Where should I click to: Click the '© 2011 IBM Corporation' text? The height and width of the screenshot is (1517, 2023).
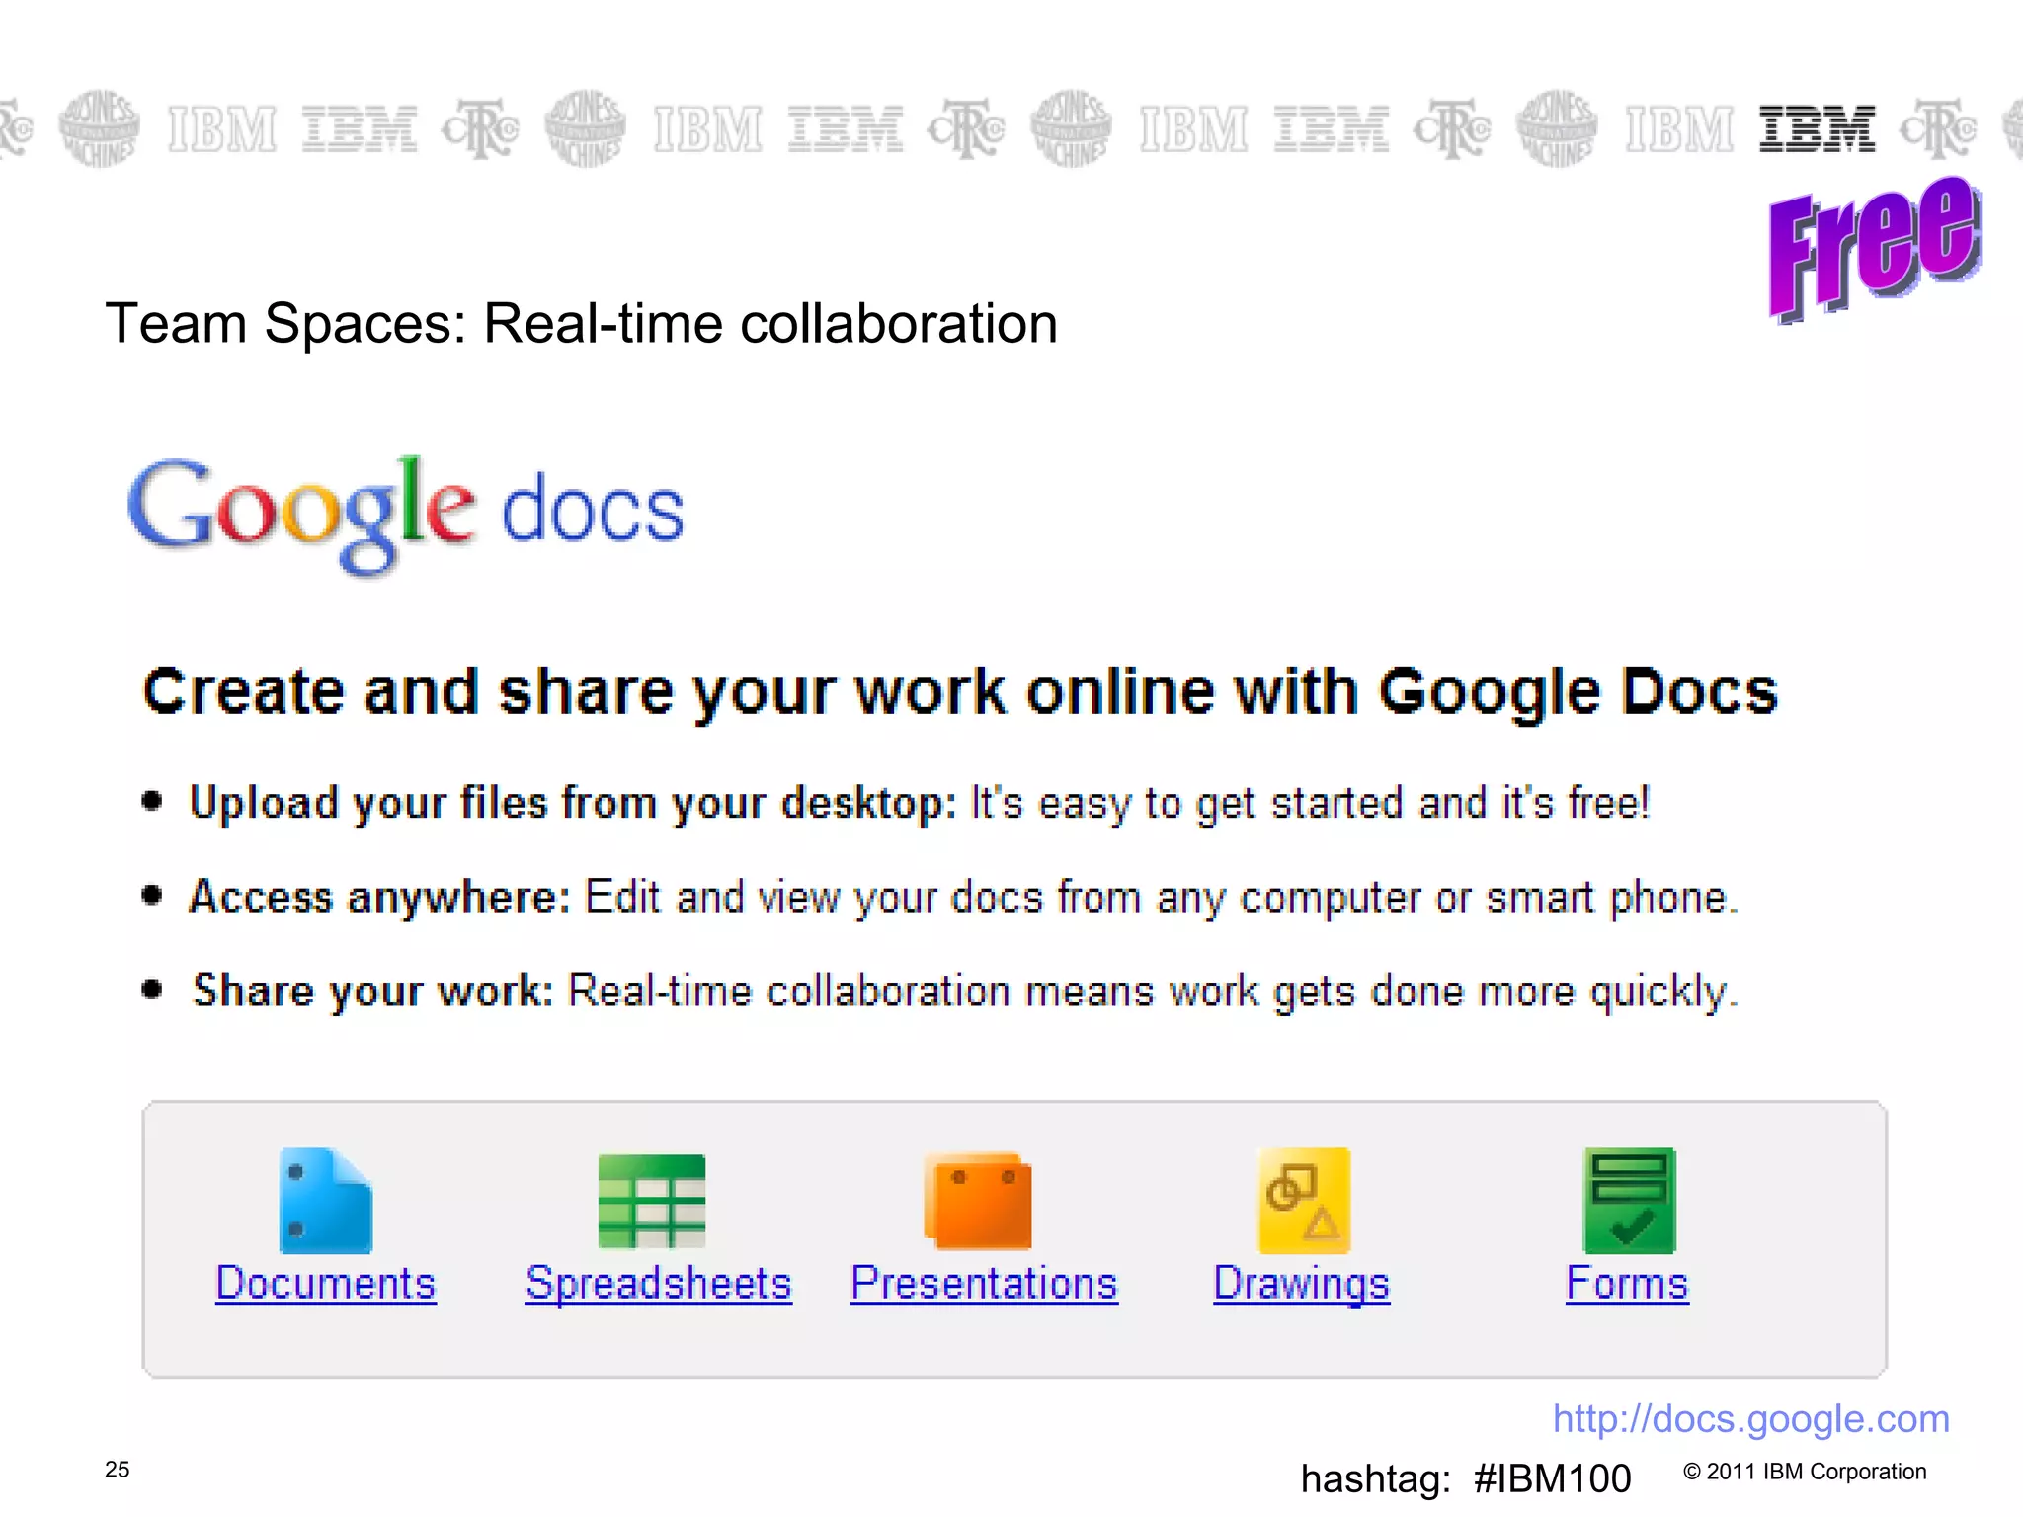[1805, 1472]
